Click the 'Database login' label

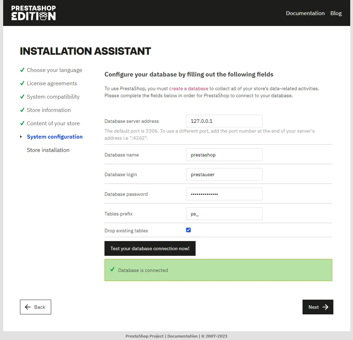coord(121,175)
